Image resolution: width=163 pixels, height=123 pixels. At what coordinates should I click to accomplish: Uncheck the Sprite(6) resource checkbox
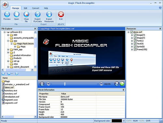135,47
